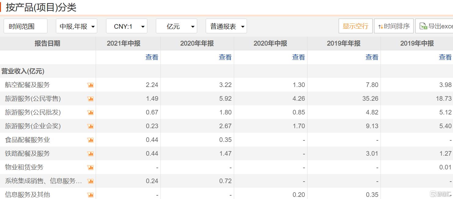Click 查看 link under 2019年年报
453x199 pixels.
(x=372, y=57)
